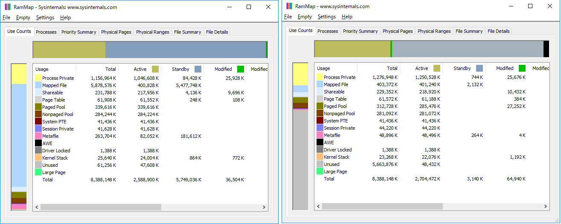Select Paged Pool modified 27,252 K in right window
This screenshot has height=224, width=561.
[516, 106]
